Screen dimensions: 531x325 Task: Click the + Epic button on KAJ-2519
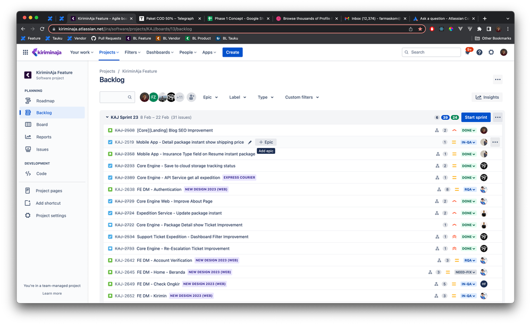pyautogui.click(x=266, y=142)
